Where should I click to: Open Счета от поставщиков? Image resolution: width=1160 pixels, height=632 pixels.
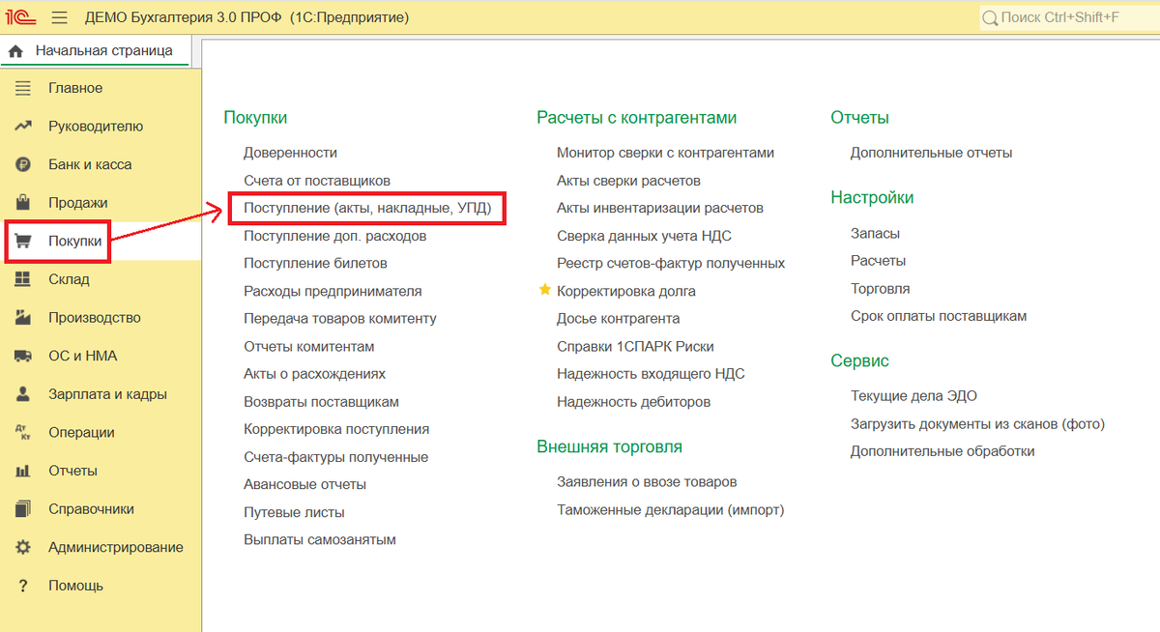(317, 181)
